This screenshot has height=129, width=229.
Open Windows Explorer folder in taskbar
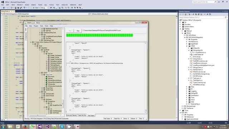(10, 126)
